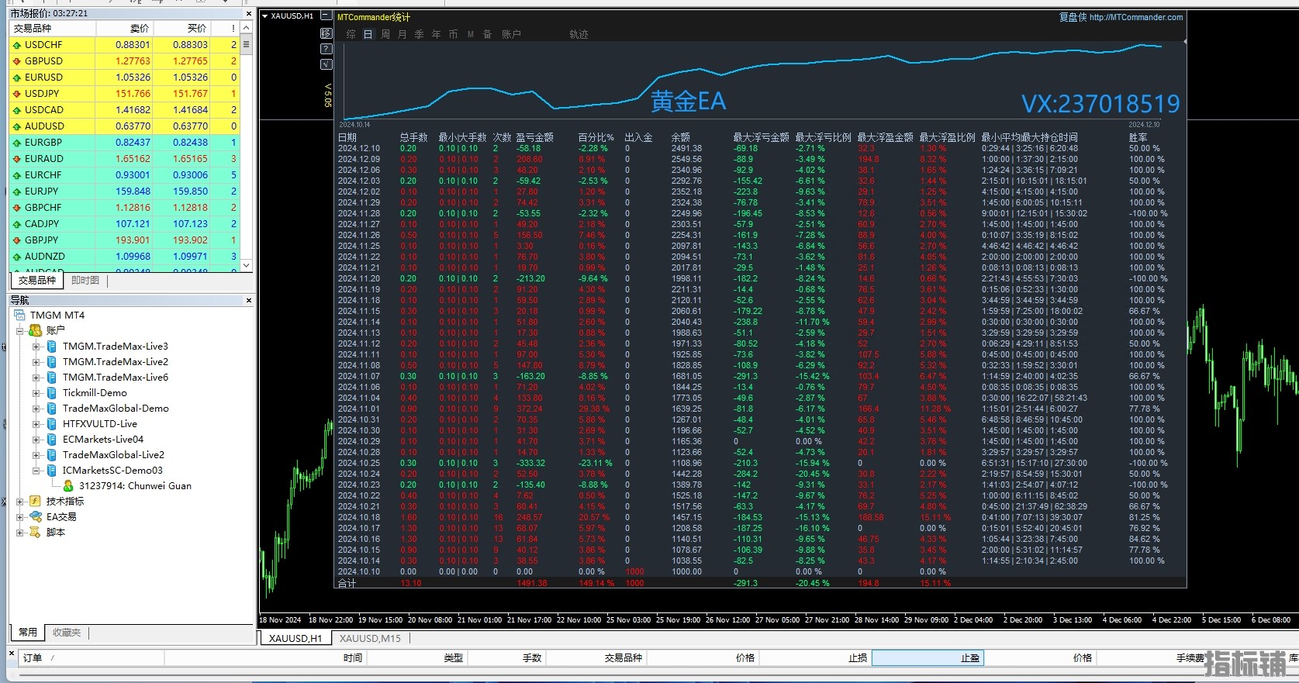Screen dimensions: 1299x683
Task: Open the question mark help button
Action: (x=326, y=49)
